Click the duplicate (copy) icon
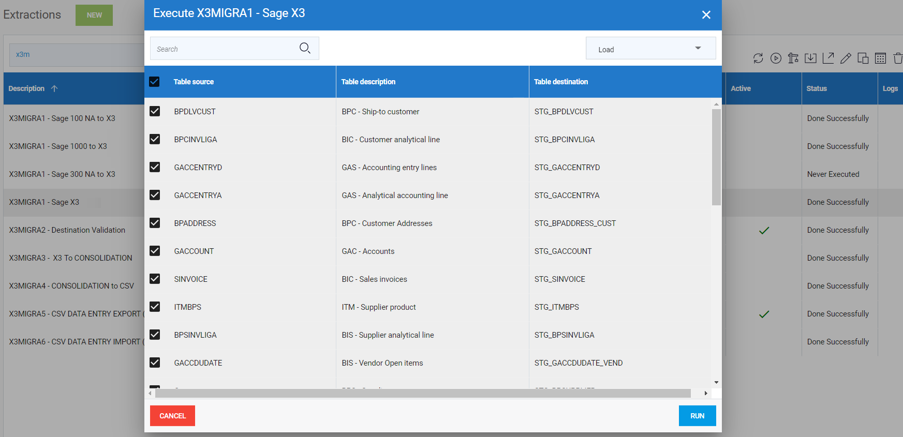 [863, 58]
